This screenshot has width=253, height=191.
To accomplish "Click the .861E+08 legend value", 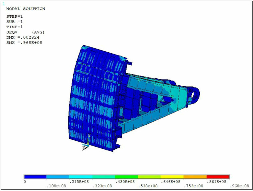I will coord(216,182).
